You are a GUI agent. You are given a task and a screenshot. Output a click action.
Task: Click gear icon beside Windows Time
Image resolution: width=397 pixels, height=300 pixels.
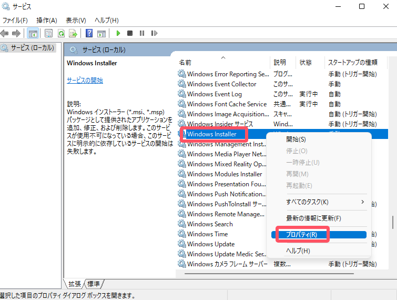(182, 234)
